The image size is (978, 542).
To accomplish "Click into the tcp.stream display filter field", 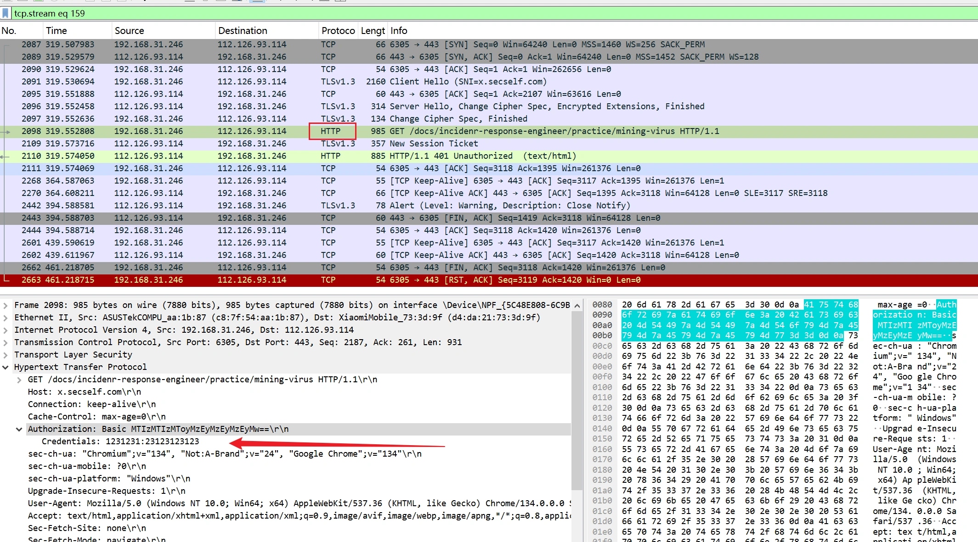I will point(276,13).
